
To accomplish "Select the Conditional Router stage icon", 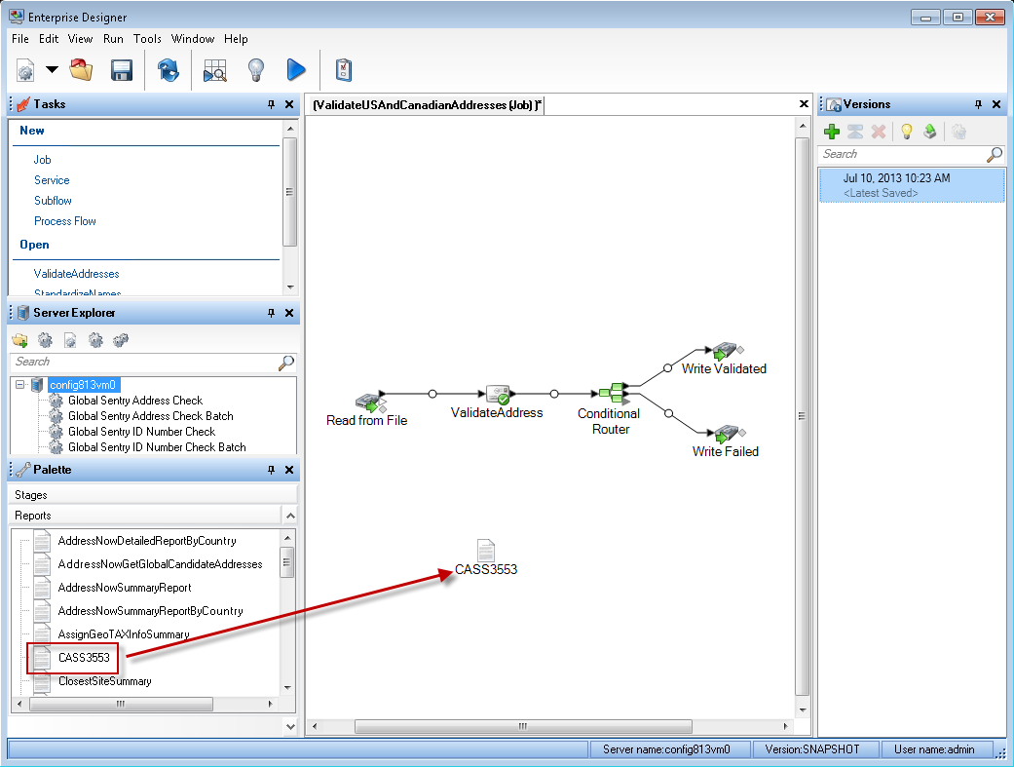I will point(613,393).
